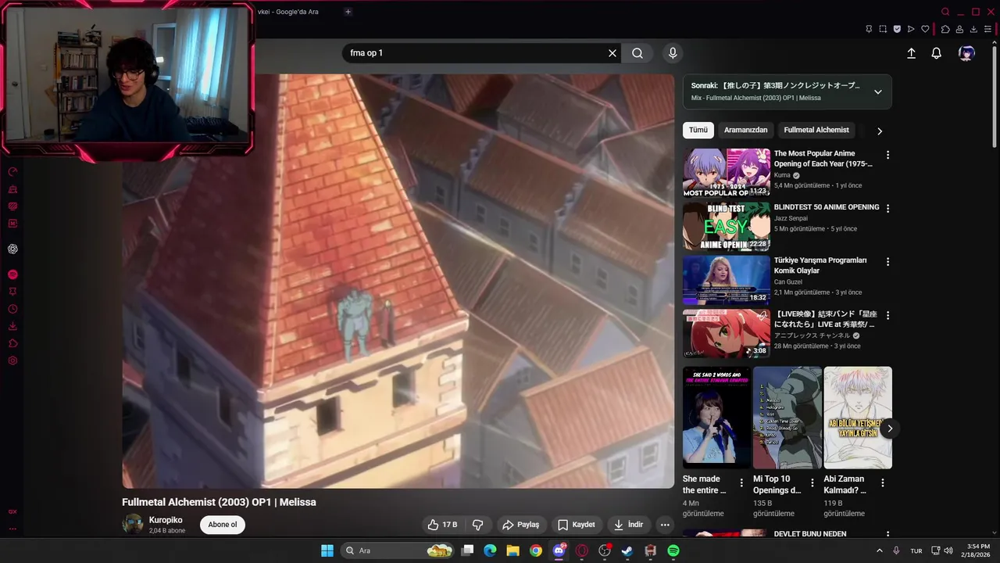
Task: Open options for Türkiye Yarışma Programları video
Action: coord(887,262)
